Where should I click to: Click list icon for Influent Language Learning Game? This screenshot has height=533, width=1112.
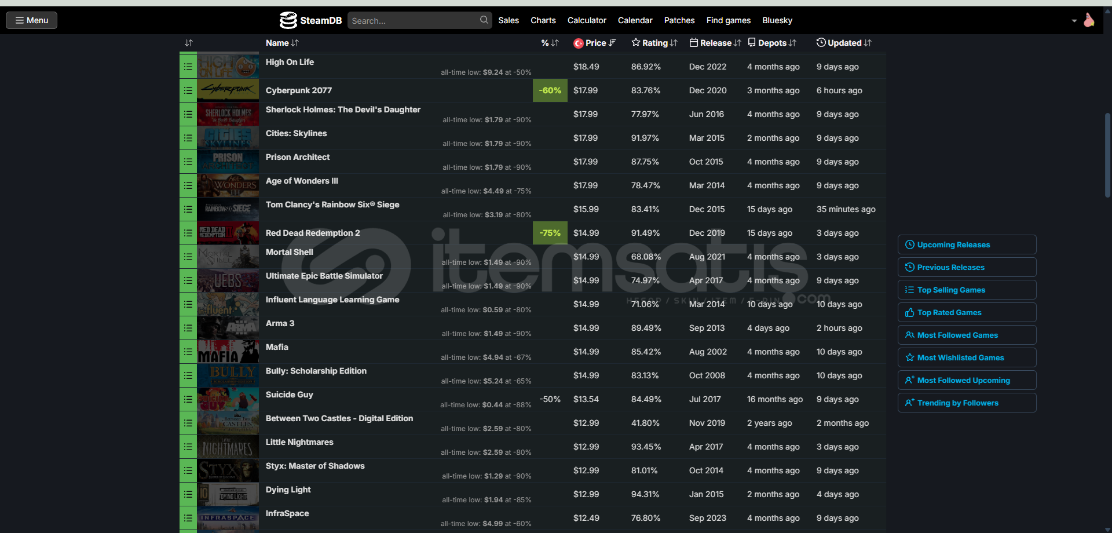(188, 304)
